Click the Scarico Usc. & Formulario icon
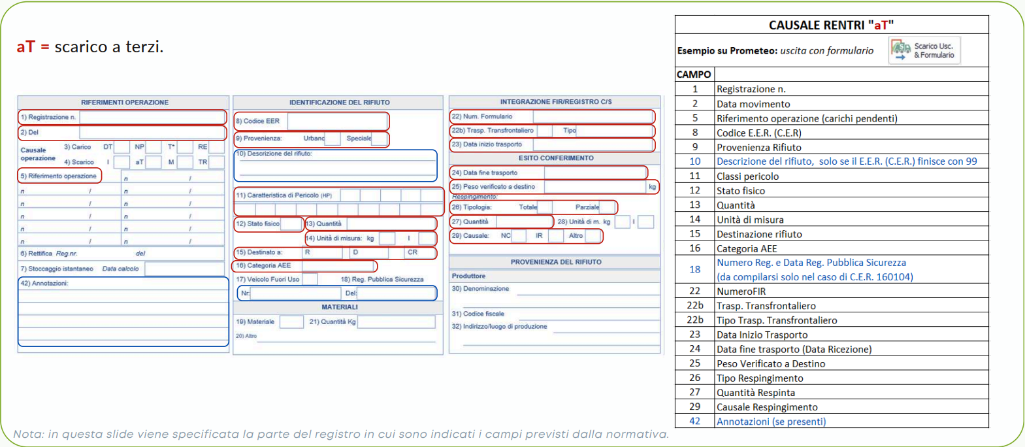 coord(924,50)
